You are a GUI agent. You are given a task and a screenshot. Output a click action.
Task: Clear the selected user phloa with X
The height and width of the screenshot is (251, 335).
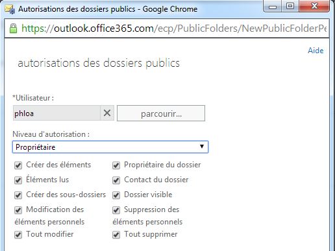click(107, 113)
